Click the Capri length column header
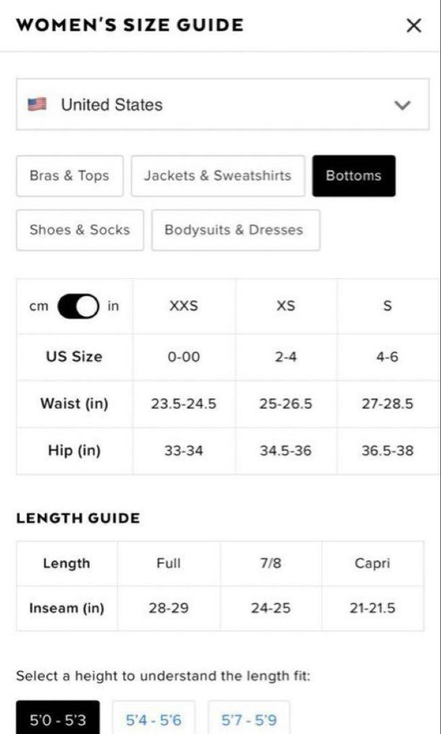441x734 pixels. click(372, 563)
